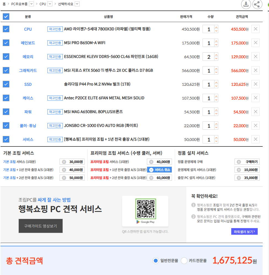The image size is (269, 275).
Task: Select the 일반전문몰 radio button
Action: pyautogui.click(x=156, y=261)
